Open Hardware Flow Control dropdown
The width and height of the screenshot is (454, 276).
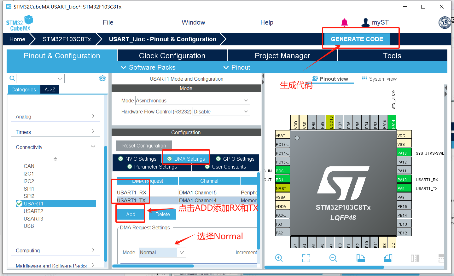click(221, 112)
